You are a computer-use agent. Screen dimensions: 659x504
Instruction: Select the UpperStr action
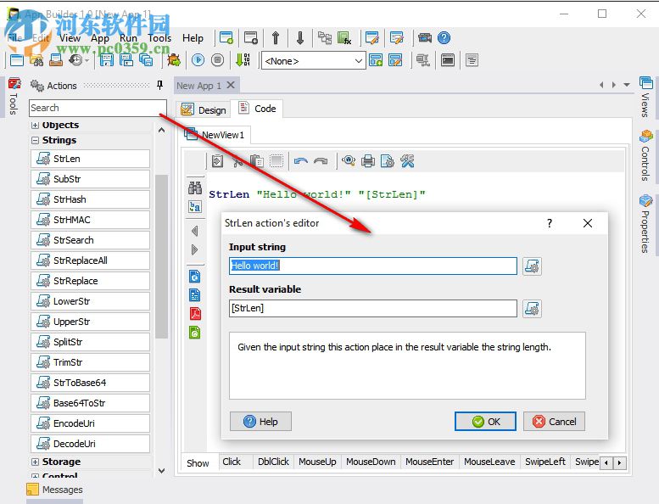(x=90, y=322)
